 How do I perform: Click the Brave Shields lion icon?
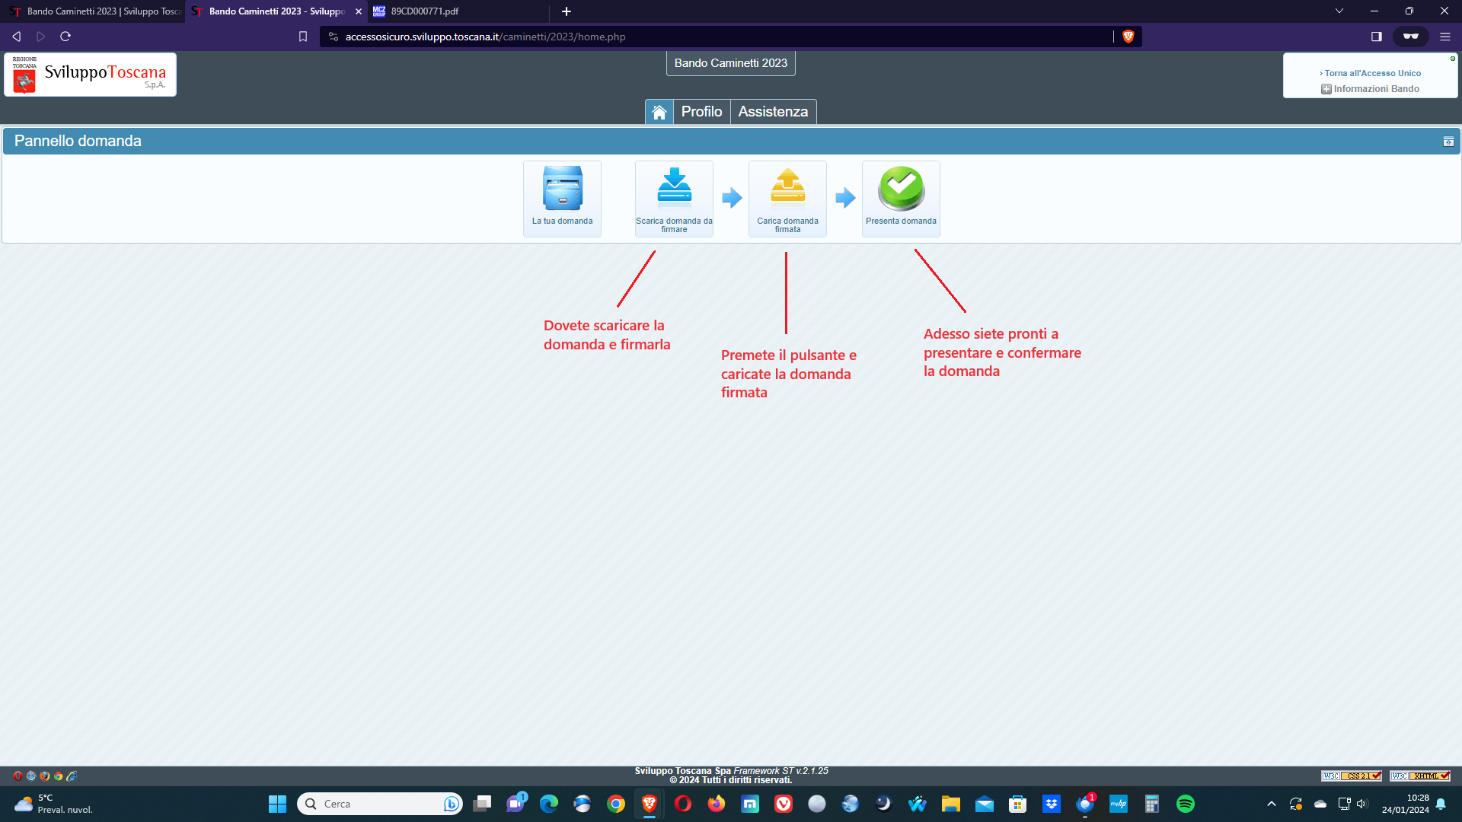pyautogui.click(x=1128, y=37)
